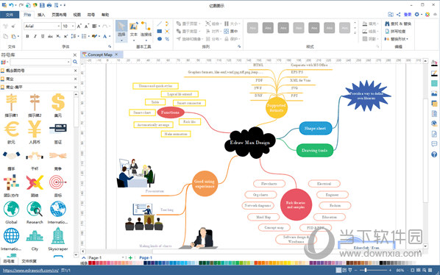This screenshot has height=275, width=440.
Task: Toggle Underline text formatting
Action: click(43, 36)
